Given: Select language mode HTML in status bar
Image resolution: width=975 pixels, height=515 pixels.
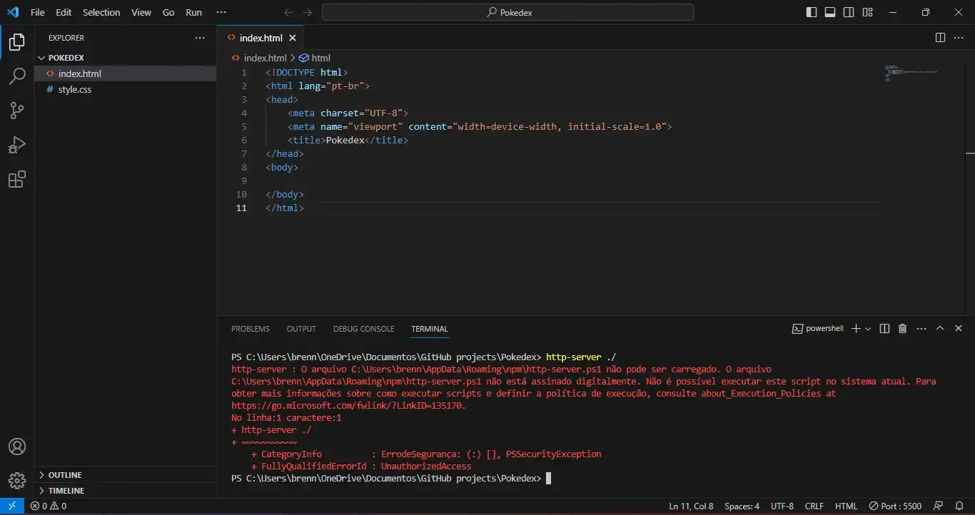Looking at the screenshot, I should (x=846, y=506).
